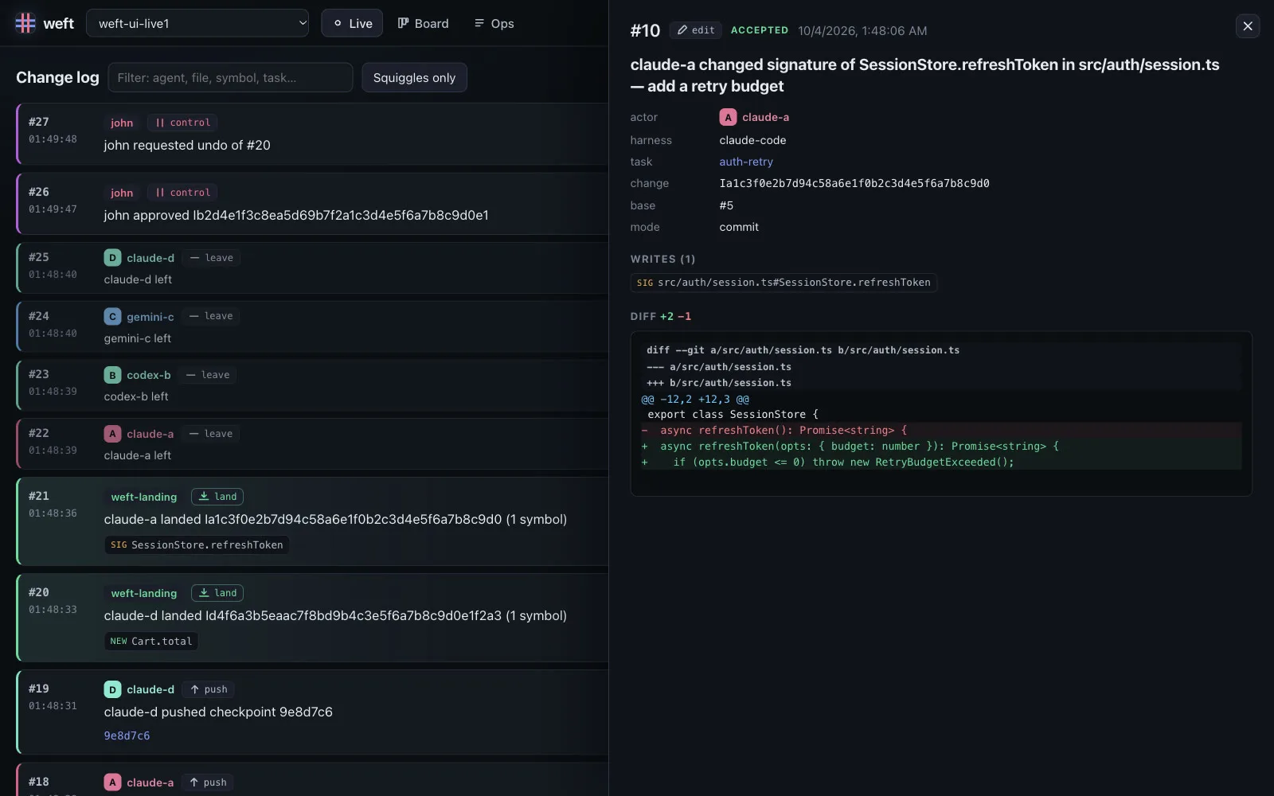Click the push badge on entry #19

[x=208, y=689]
